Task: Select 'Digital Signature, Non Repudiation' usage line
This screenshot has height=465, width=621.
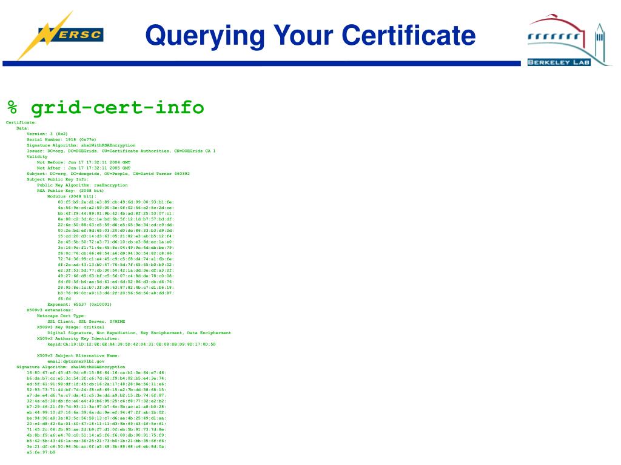Action: point(139,333)
